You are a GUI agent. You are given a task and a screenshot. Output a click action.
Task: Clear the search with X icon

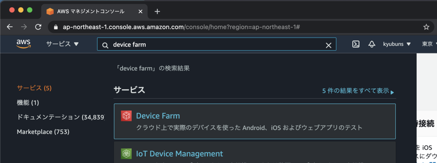(x=328, y=45)
